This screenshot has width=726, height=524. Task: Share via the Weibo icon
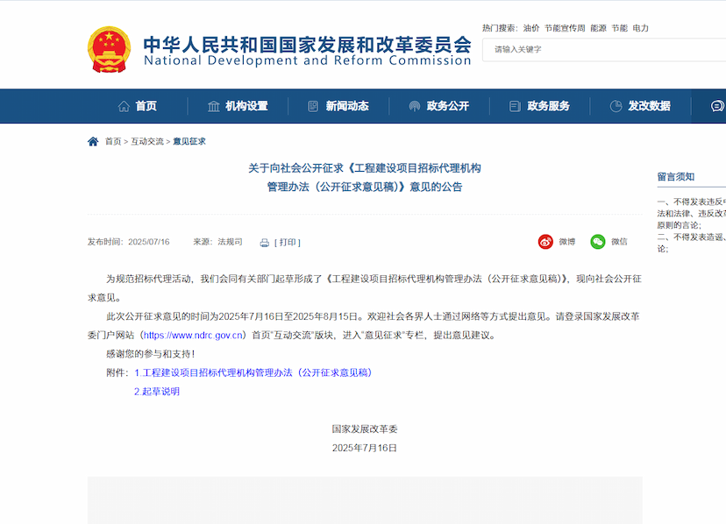(x=545, y=242)
